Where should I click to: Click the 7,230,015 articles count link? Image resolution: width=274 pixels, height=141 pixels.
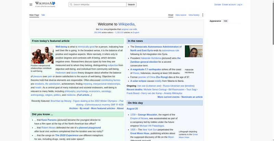coord(119,33)
